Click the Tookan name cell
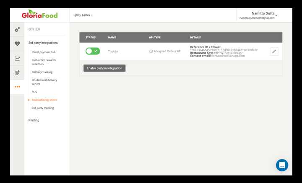Screen dimensions: 302x183 coord(113,52)
